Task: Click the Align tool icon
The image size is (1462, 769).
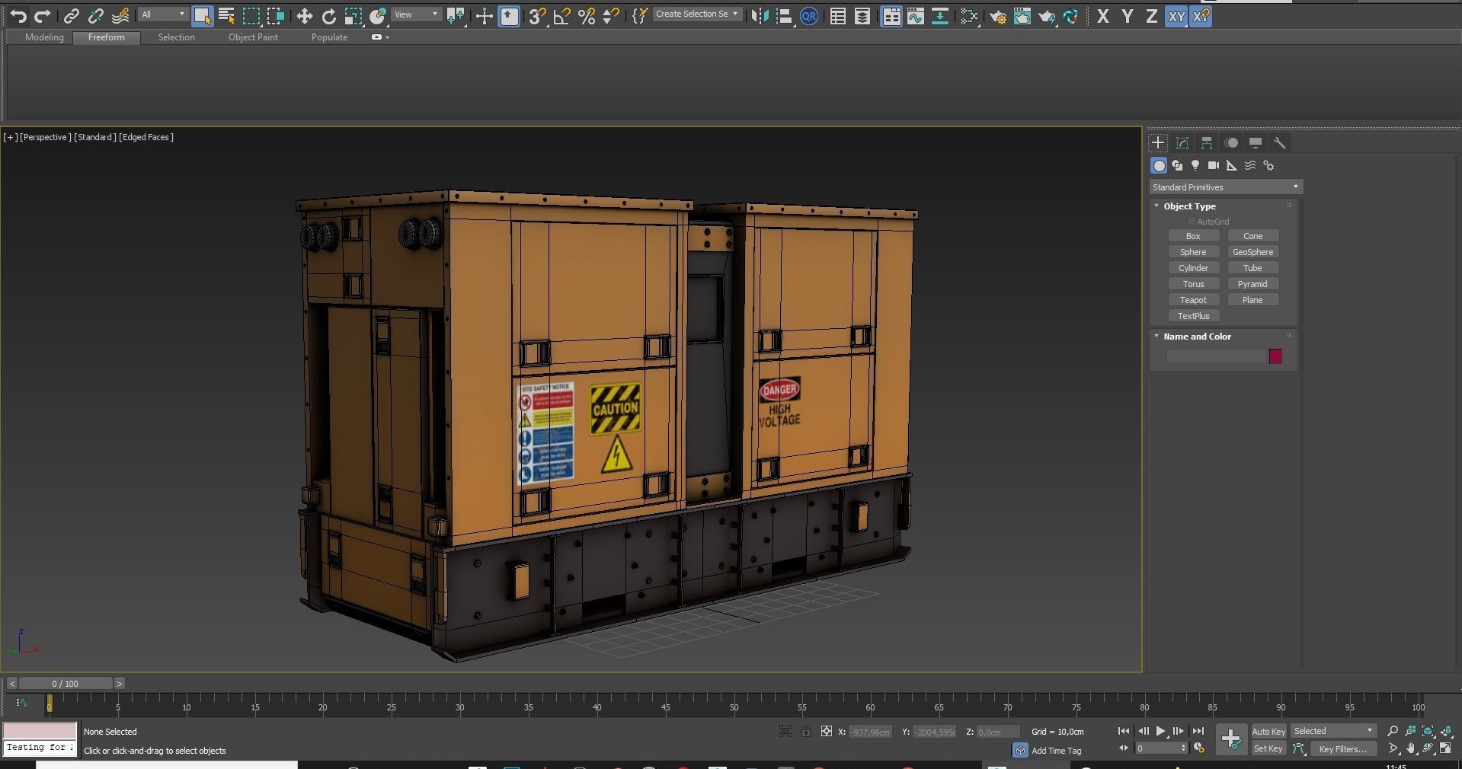Action: pyautogui.click(x=784, y=16)
